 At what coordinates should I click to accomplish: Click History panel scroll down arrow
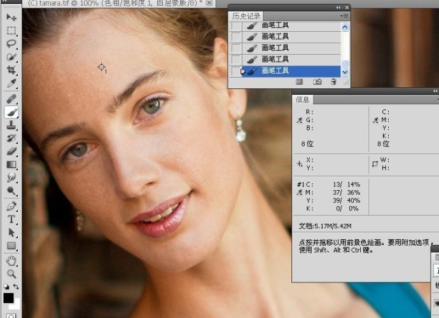click(x=345, y=72)
